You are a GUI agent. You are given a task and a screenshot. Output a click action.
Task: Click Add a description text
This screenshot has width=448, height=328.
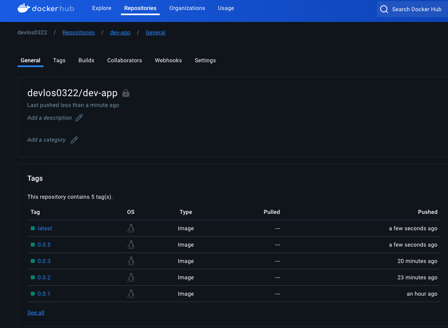point(50,118)
